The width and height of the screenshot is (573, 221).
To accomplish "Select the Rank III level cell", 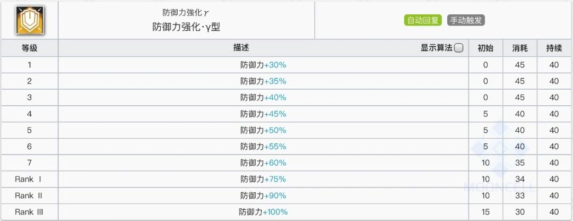I will [x=29, y=212].
